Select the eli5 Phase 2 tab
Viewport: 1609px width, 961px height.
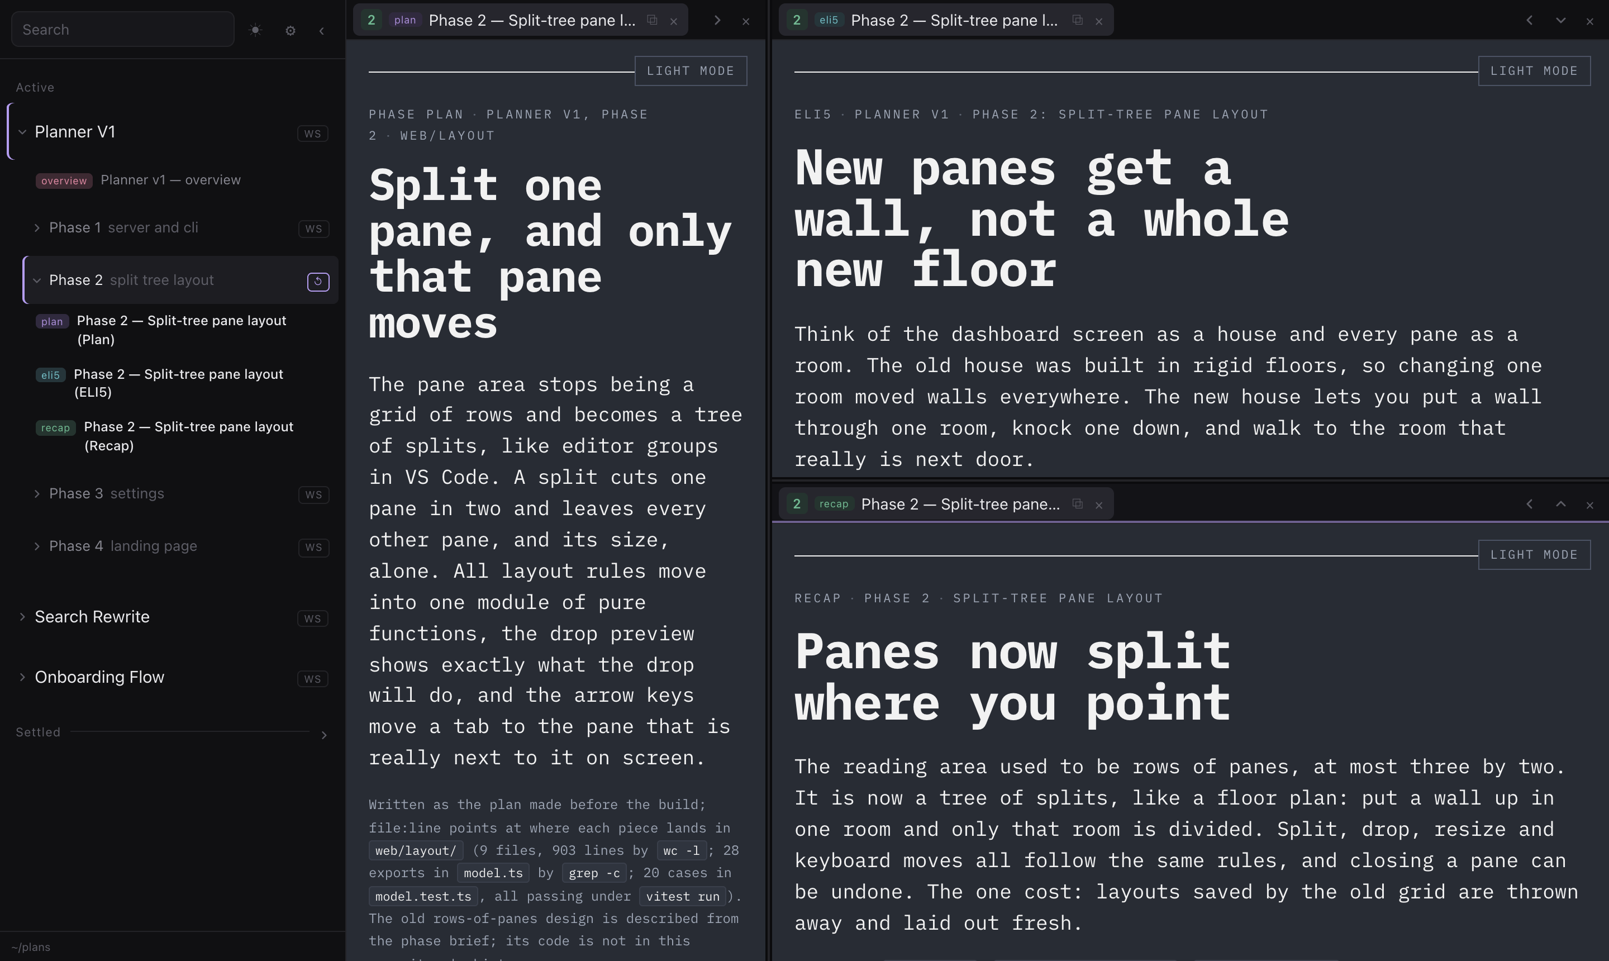(945, 20)
